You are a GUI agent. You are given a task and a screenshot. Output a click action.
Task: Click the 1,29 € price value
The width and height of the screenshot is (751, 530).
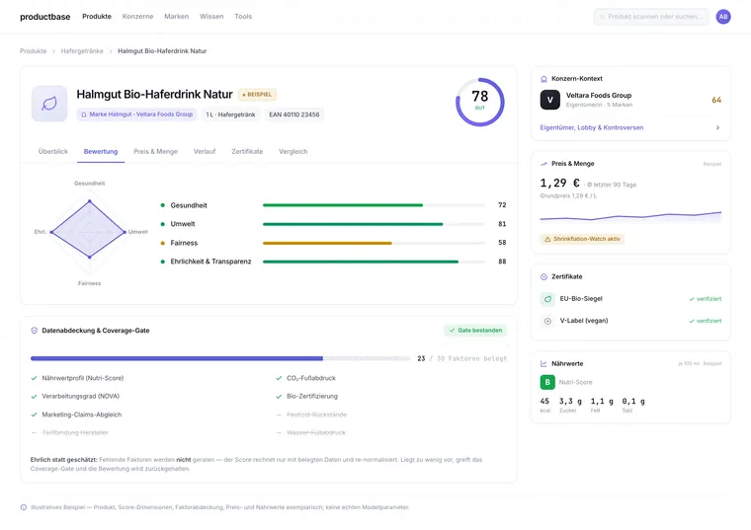(x=560, y=184)
